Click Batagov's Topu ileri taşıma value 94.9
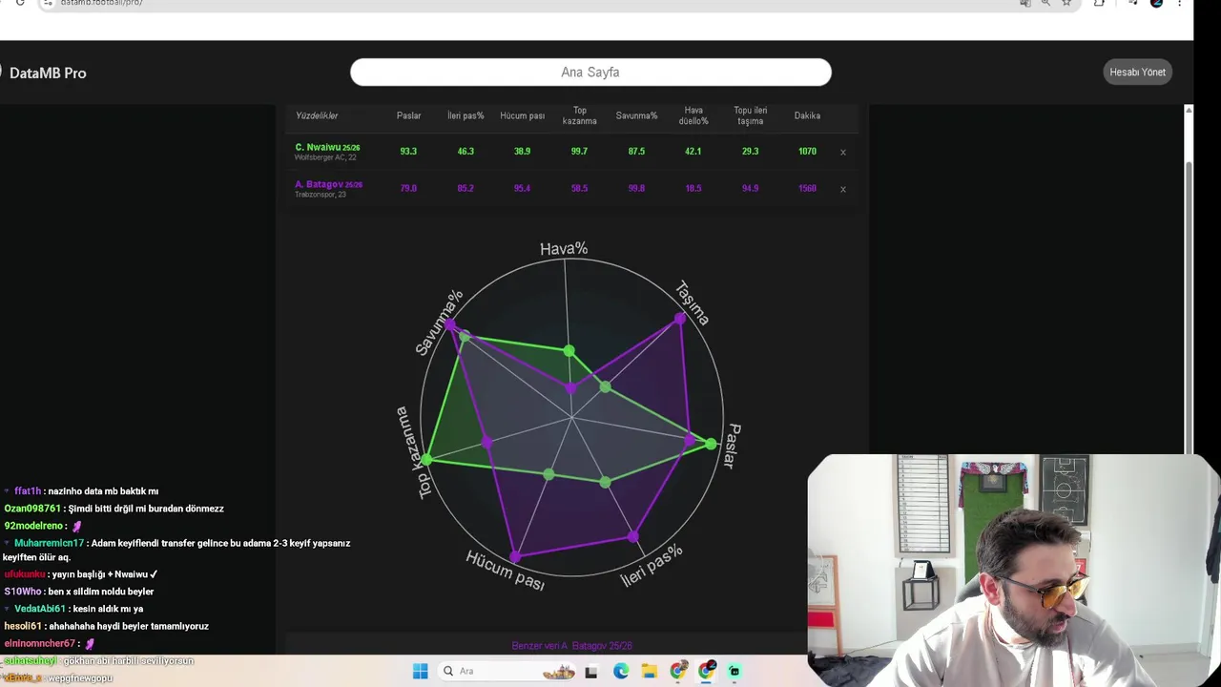The image size is (1221, 687). pos(750,189)
